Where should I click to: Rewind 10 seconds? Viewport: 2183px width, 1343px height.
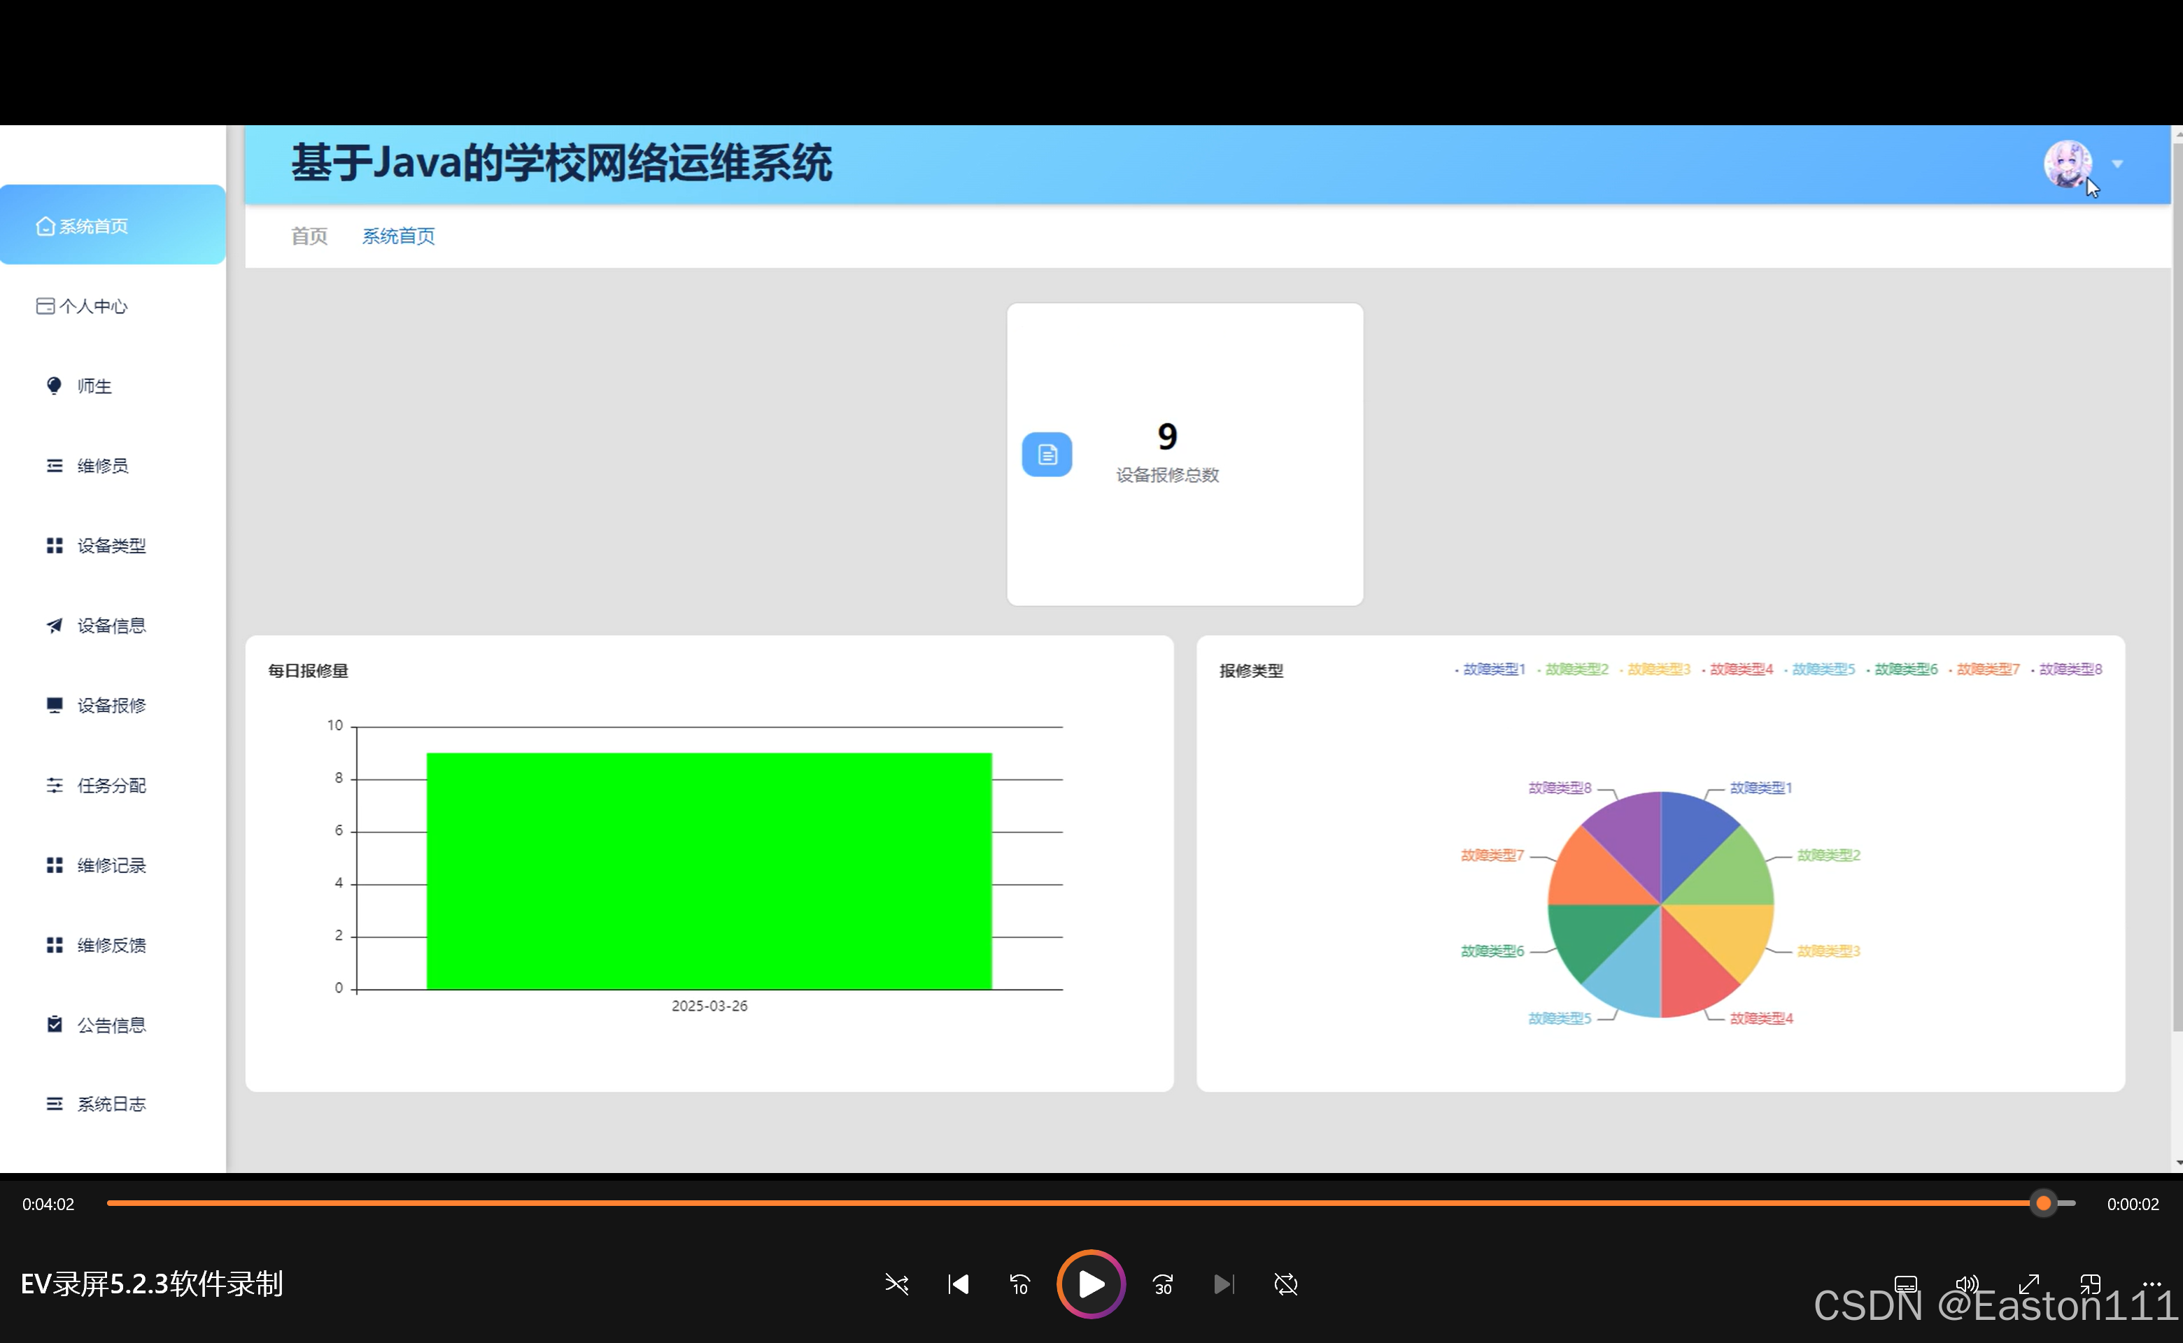1019,1284
